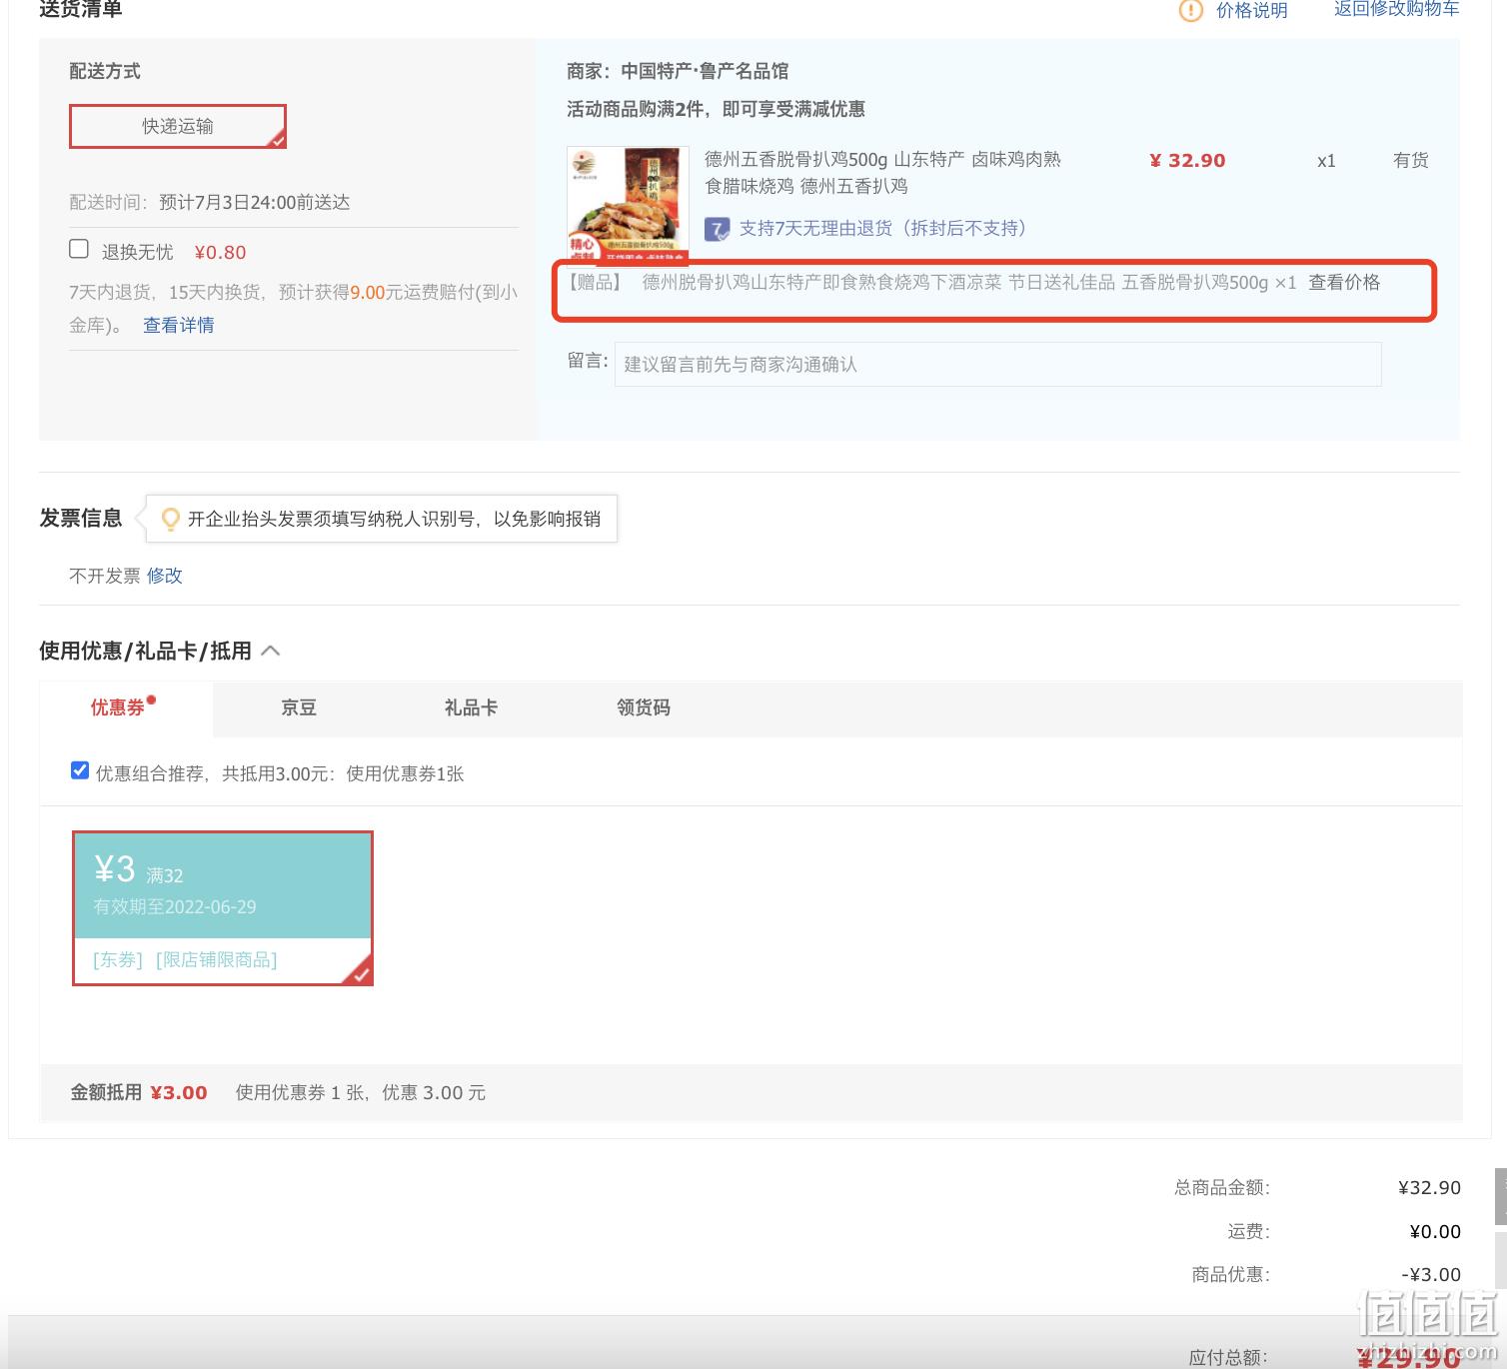Click the 配送时间 estimated delivery text
Screen dimensions: 1507x1369
(x=210, y=203)
